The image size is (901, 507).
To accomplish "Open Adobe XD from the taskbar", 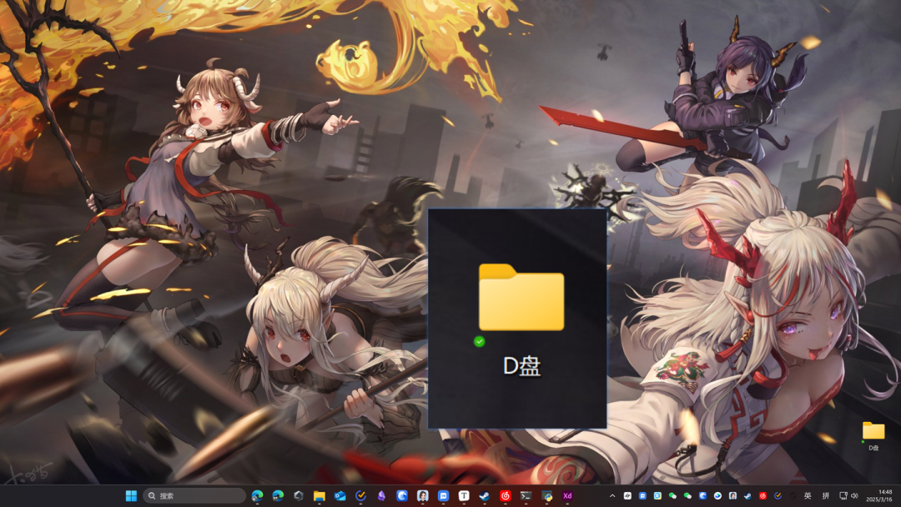I will point(567,495).
